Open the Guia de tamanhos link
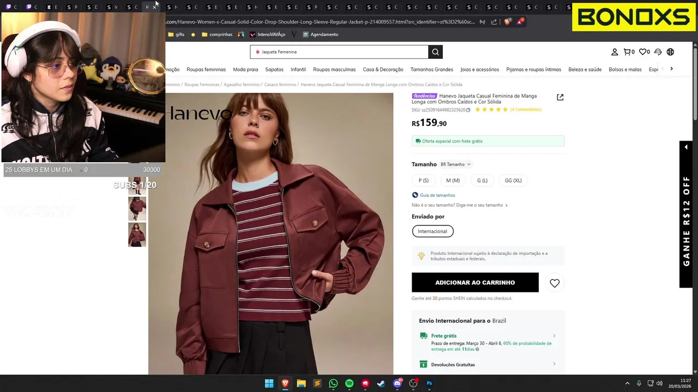This screenshot has width=698, height=392. click(x=437, y=195)
